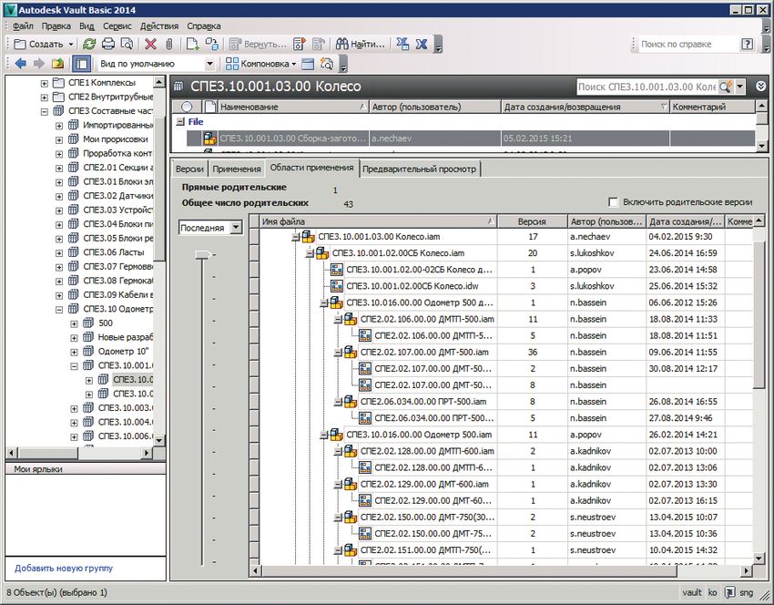Collapse the СПЕ3 Составные части tree node
Viewport: 774px width, 605px height.
pyautogui.click(x=45, y=112)
